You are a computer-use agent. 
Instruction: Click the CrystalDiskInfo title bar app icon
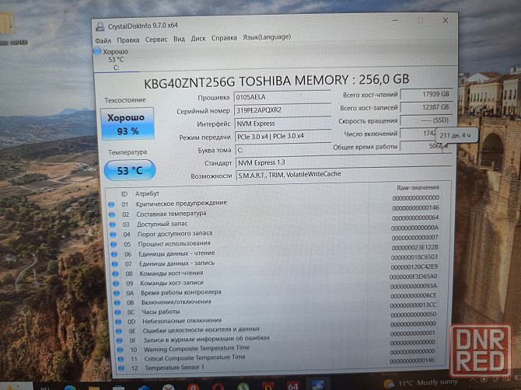(x=99, y=26)
